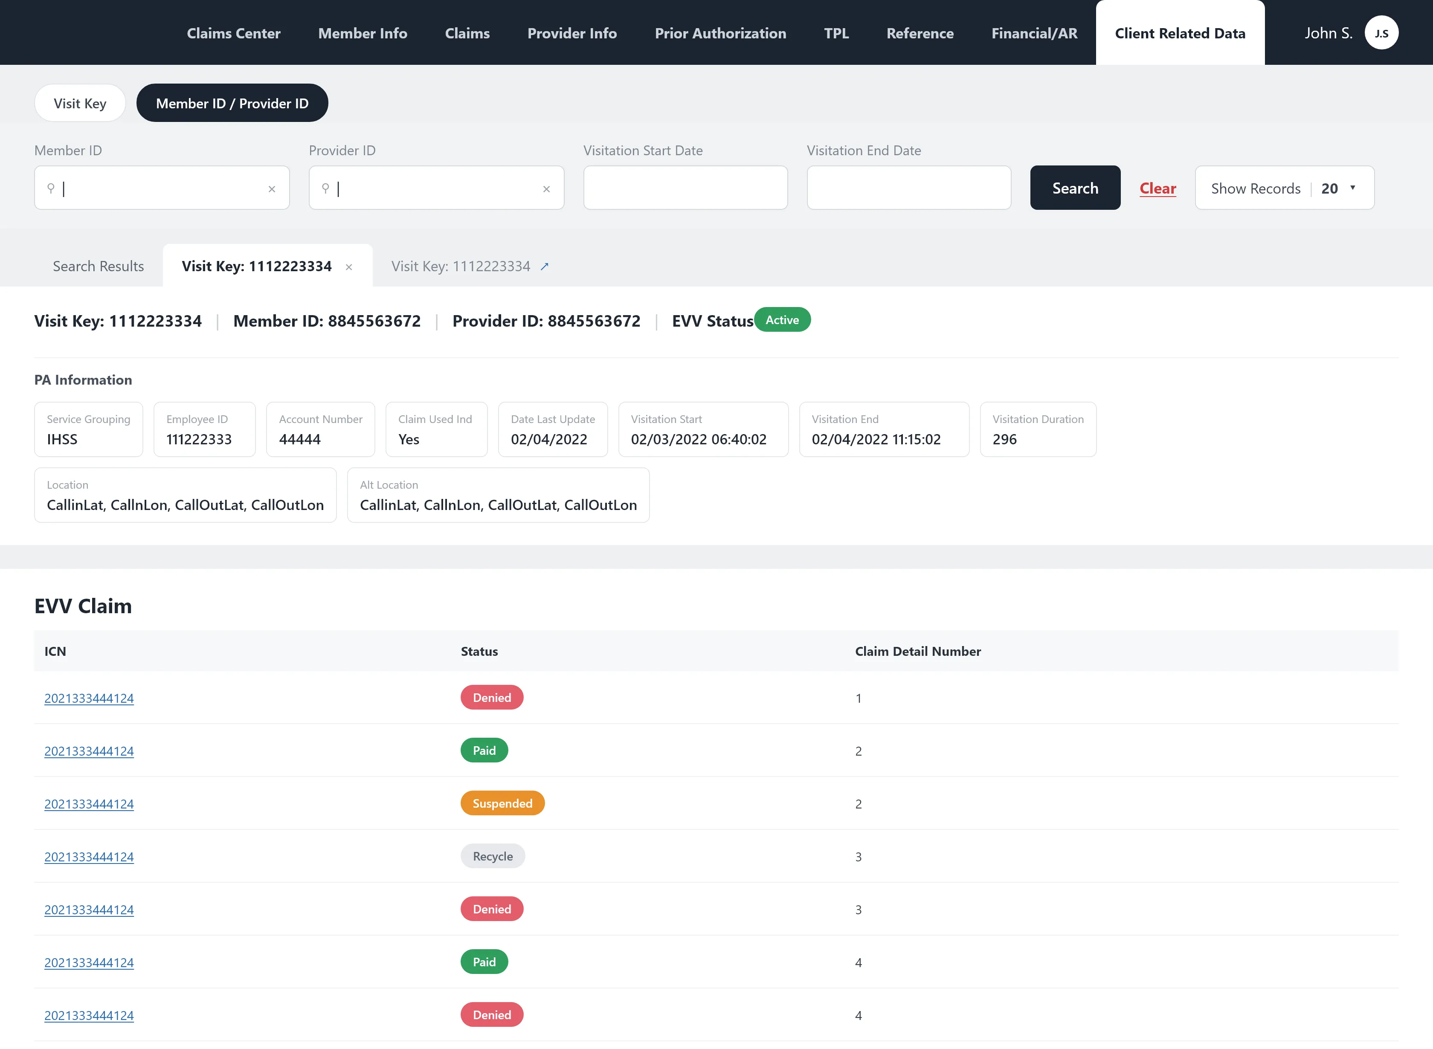The height and width of the screenshot is (1049, 1433).
Task: Open ICN link in Denied row, detail 4
Action: pos(89,1015)
